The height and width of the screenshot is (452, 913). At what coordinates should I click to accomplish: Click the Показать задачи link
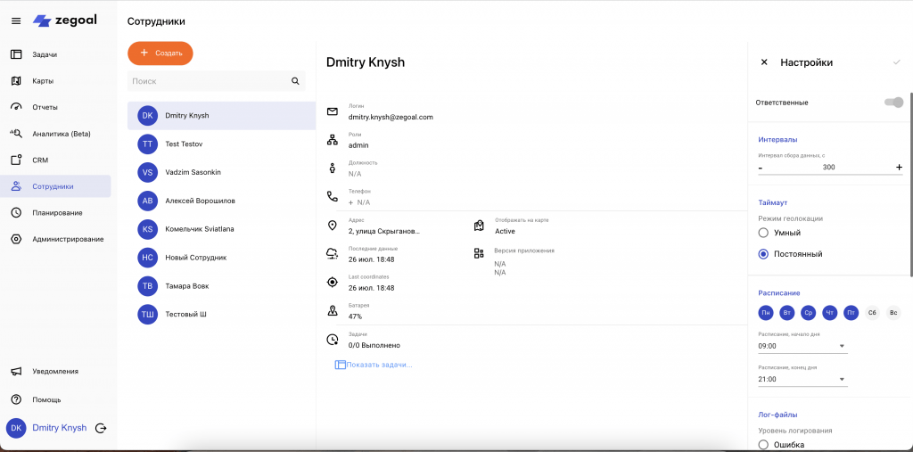pos(379,365)
